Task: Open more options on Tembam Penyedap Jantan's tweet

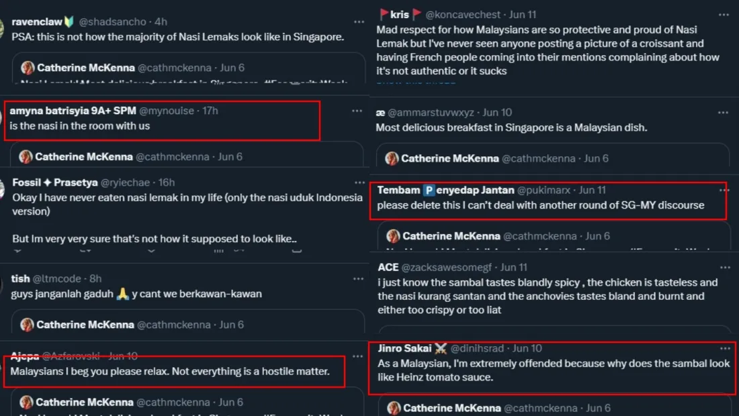Action: tap(724, 191)
